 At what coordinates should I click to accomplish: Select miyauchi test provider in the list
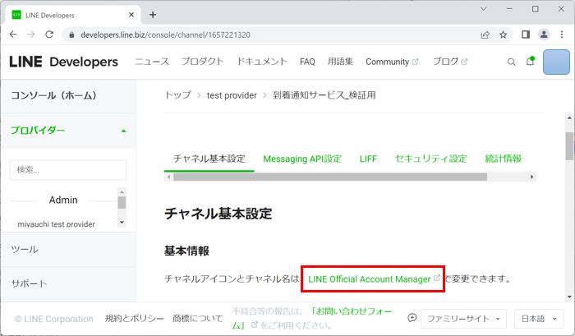(x=56, y=223)
